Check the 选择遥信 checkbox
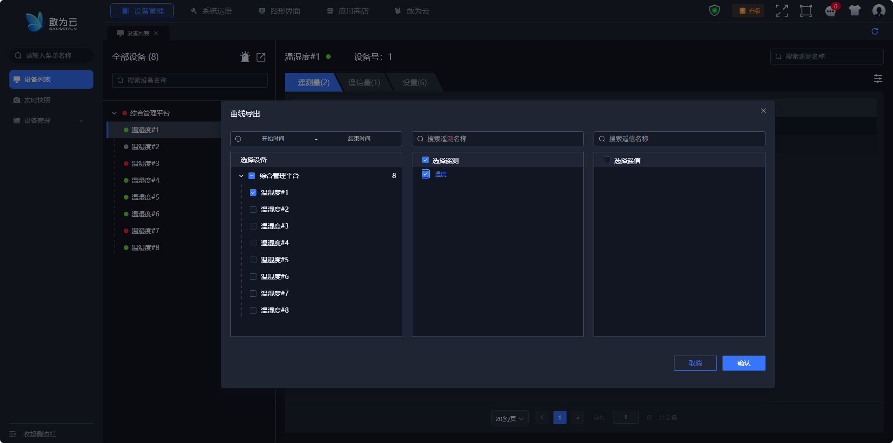The width and height of the screenshot is (893, 443). [x=607, y=160]
